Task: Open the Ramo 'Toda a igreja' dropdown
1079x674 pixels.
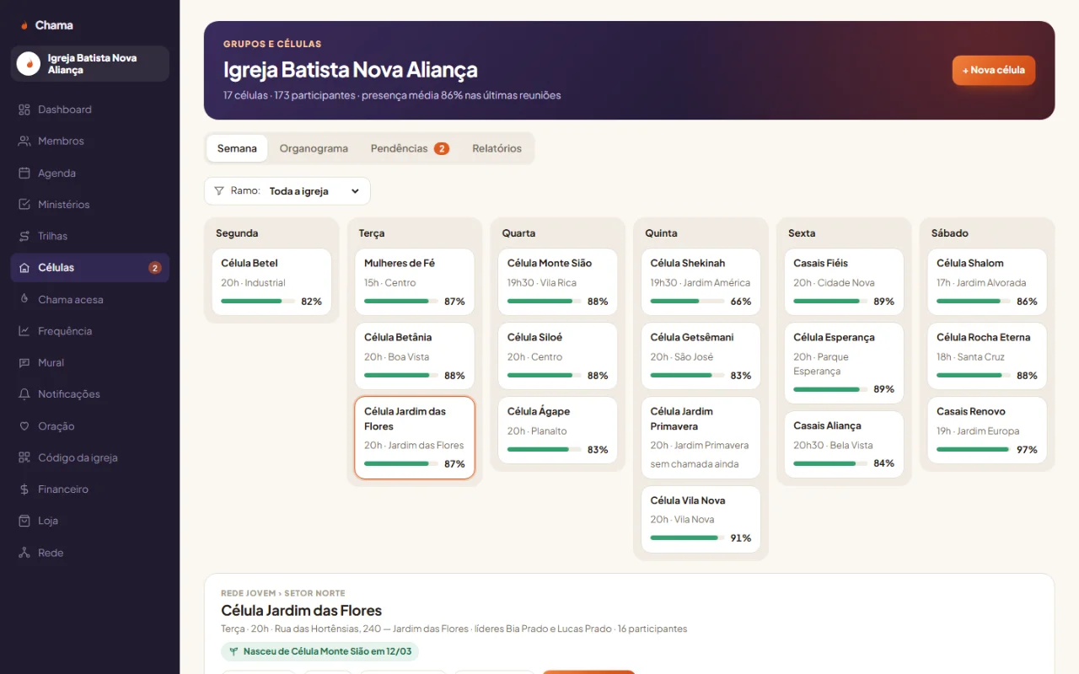Action: coord(314,191)
